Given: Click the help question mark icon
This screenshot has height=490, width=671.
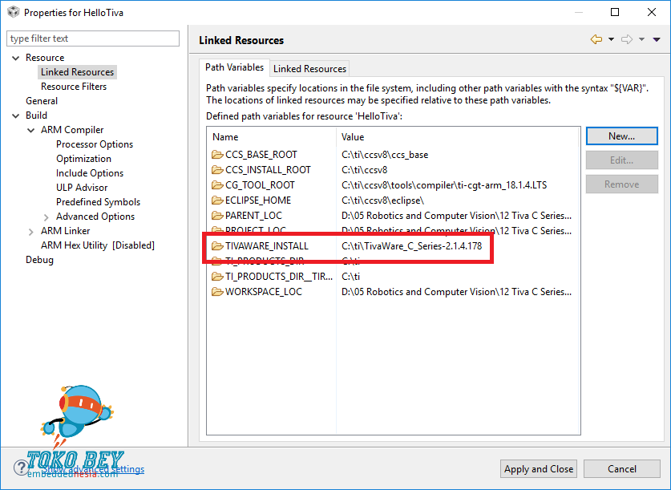Looking at the screenshot, I should (x=21, y=468).
